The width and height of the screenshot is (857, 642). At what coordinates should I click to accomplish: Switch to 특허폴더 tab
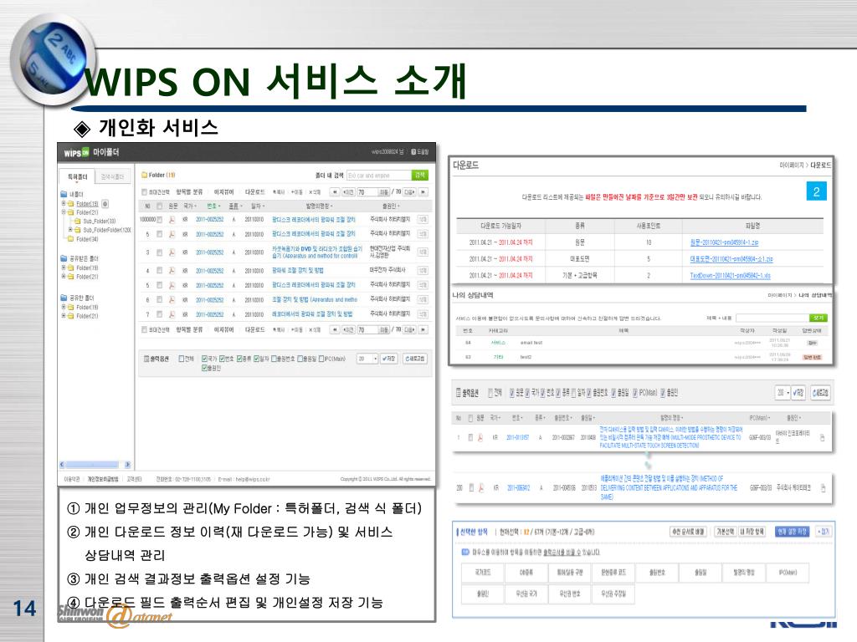pyautogui.click(x=77, y=176)
